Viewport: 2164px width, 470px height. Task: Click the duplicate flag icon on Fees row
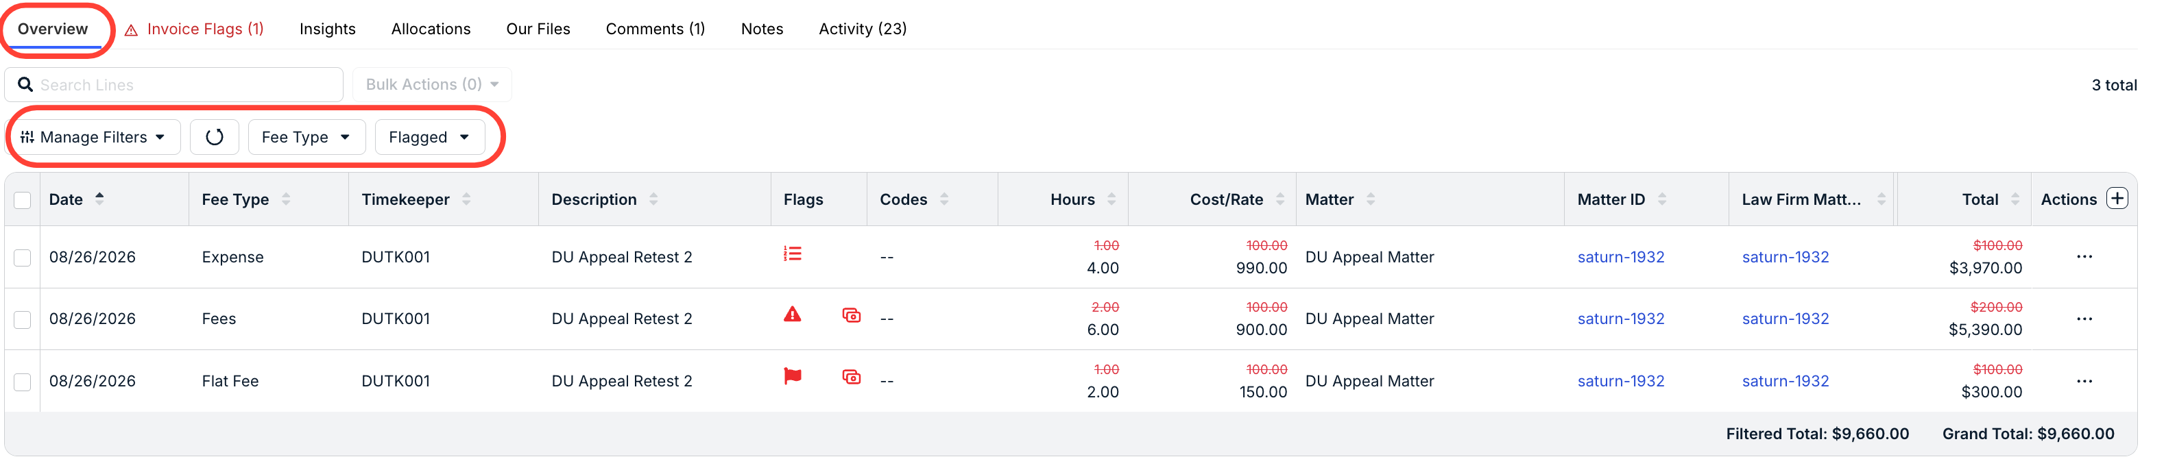pyautogui.click(x=851, y=317)
